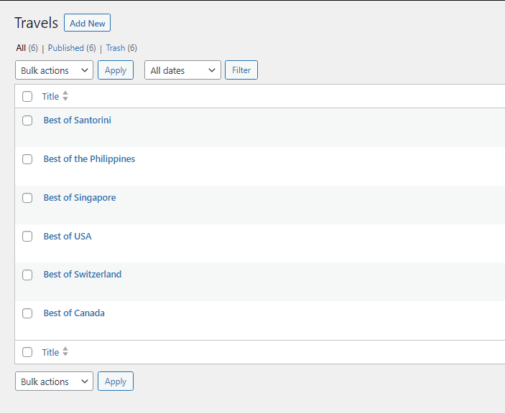Image resolution: width=505 pixels, height=413 pixels.
Task: Sort by Title in table header
Action: coord(50,96)
